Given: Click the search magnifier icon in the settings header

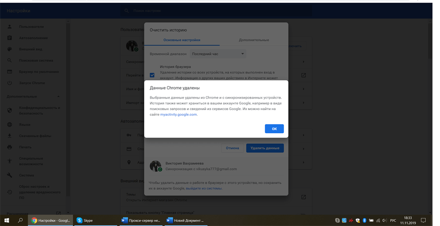Looking at the screenshot, I should (127, 11).
